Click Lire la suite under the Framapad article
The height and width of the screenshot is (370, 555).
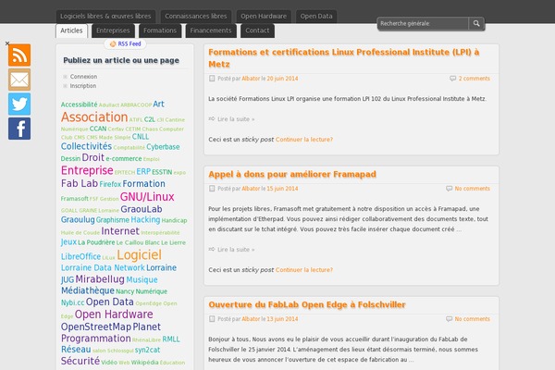point(236,249)
